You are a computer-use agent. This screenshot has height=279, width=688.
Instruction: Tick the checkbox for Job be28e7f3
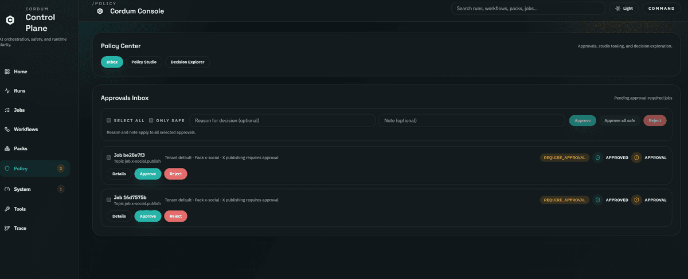click(109, 157)
